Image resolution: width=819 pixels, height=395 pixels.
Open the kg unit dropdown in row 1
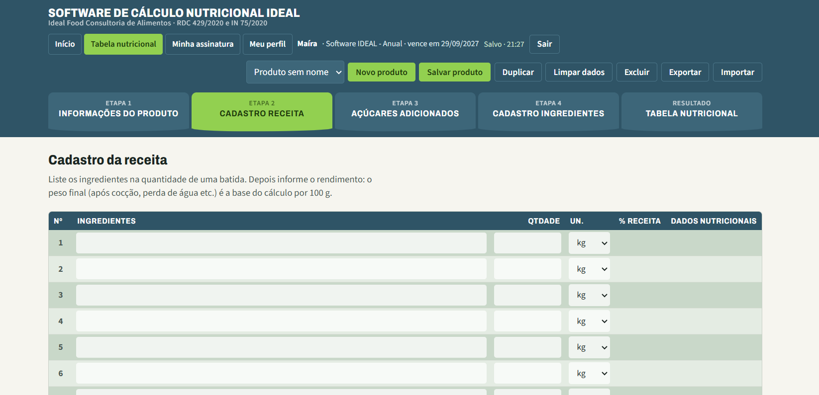[589, 243]
